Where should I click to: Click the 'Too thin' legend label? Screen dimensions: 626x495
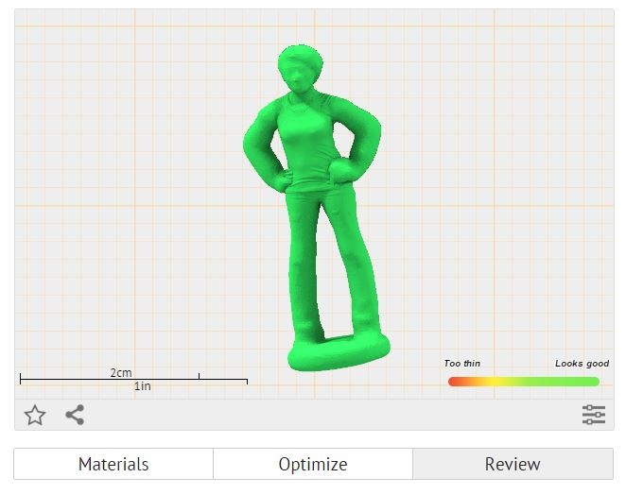[x=461, y=364]
